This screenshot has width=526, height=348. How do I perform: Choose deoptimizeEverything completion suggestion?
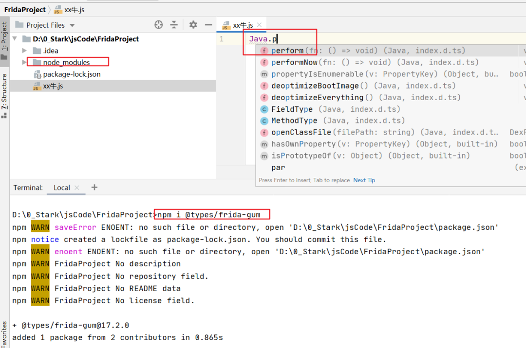coord(391,97)
